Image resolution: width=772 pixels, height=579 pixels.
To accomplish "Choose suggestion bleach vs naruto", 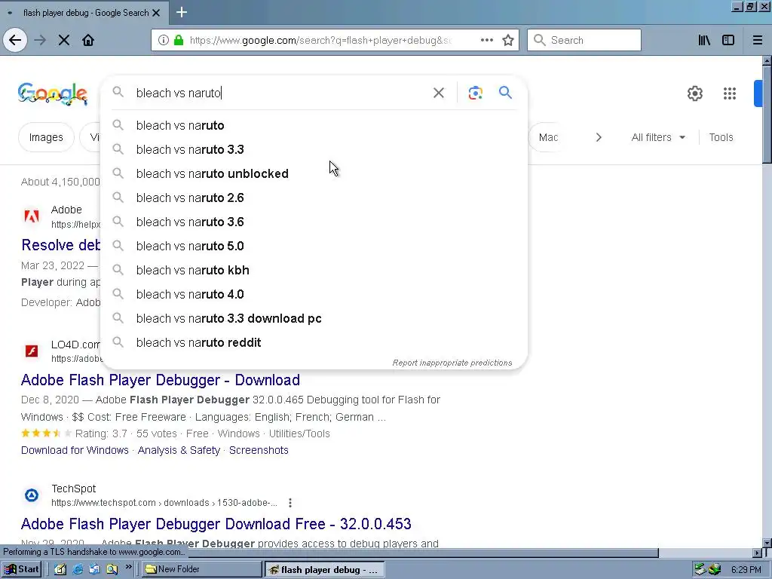I will 314,126.
